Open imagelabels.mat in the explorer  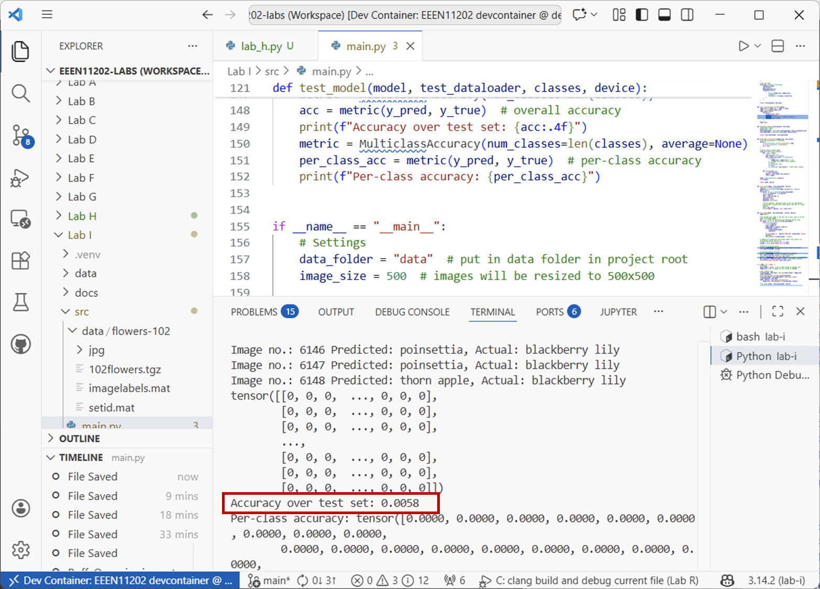[x=129, y=388]
